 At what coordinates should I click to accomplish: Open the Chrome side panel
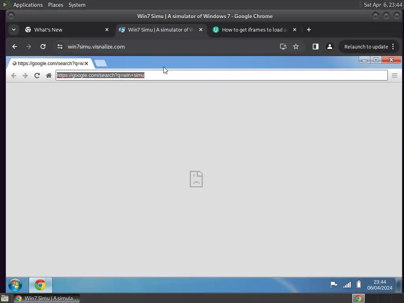point(315,47)
